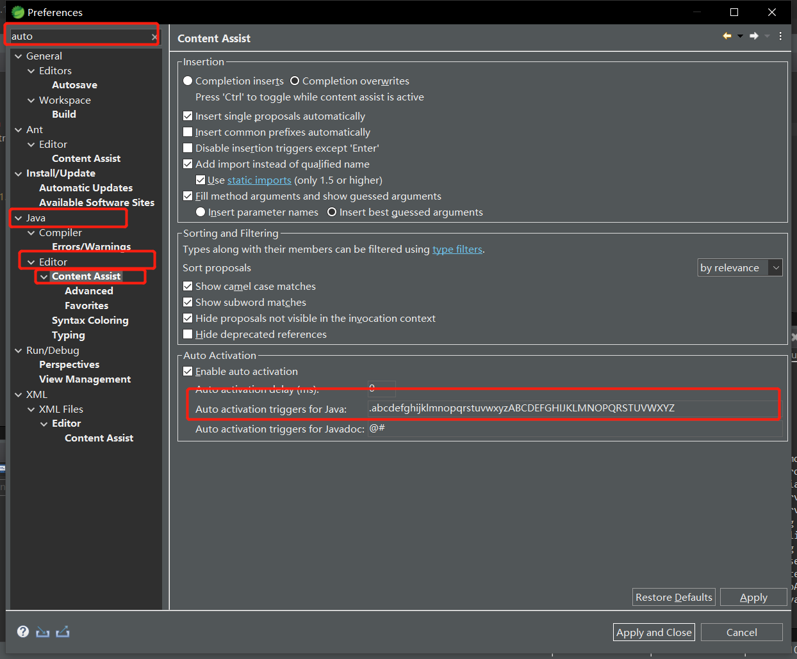Click Auto activation triggers for Java field
797x659 pixels.
coord(575,408)
